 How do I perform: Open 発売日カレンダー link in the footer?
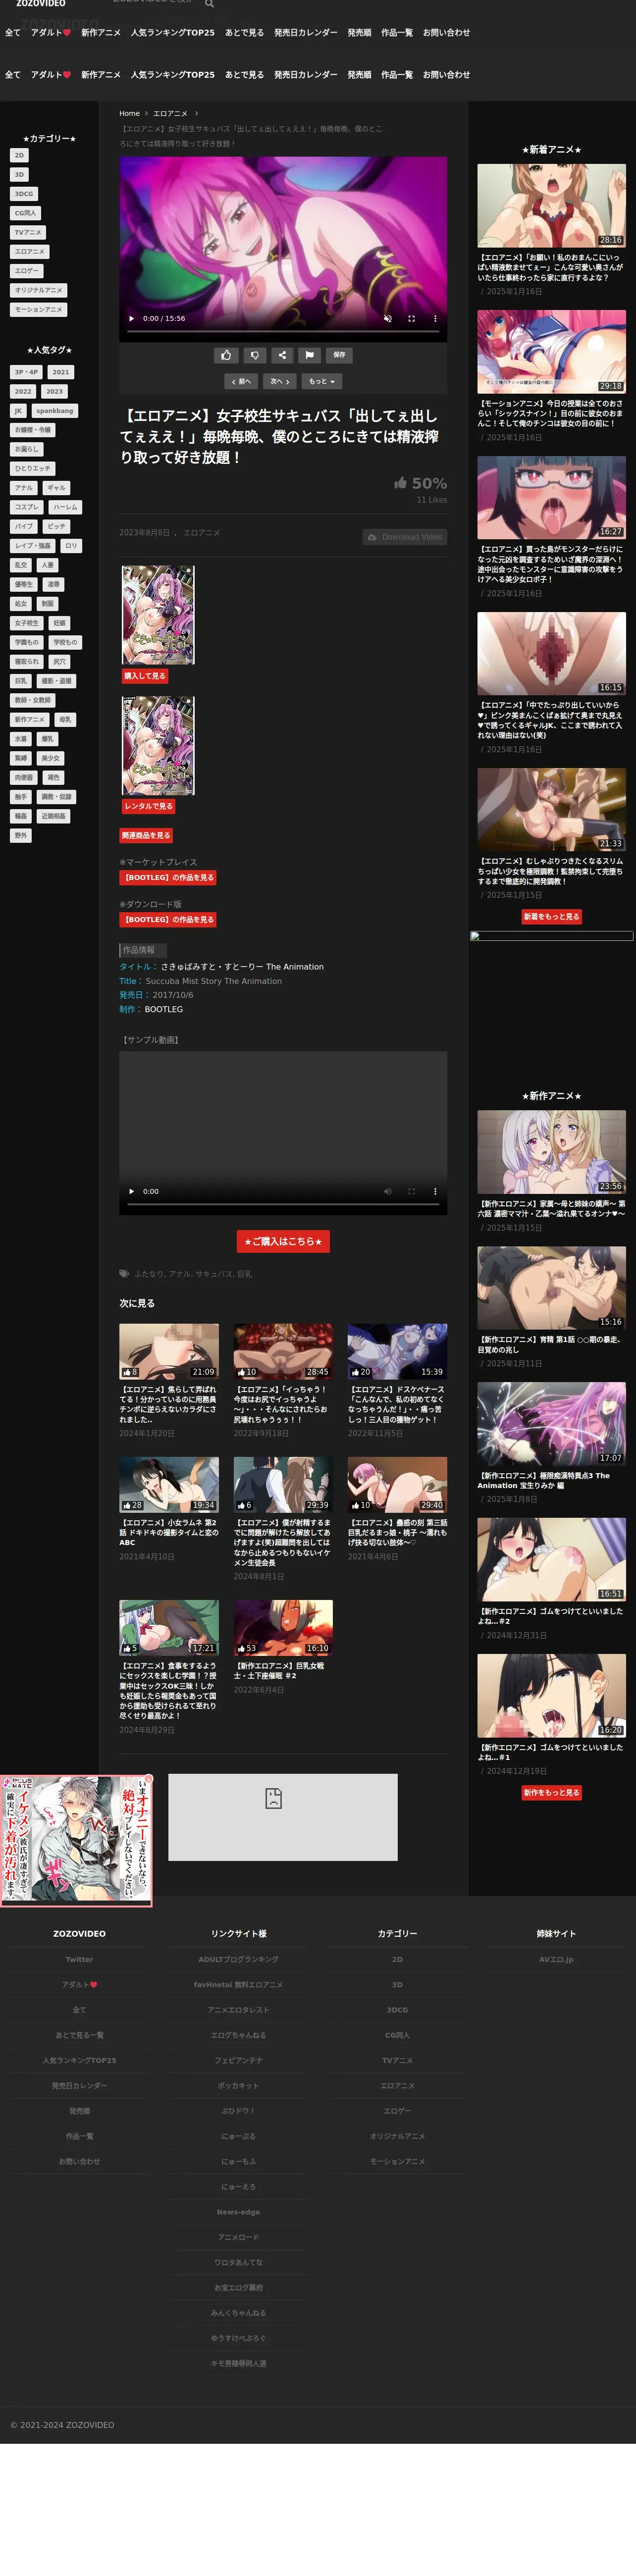point(79,2085)
